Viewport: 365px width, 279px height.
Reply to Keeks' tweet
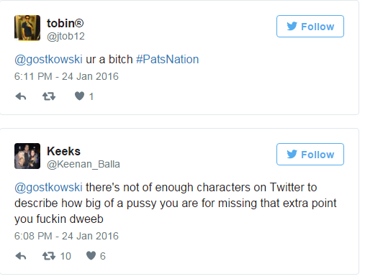pos(21,256)
